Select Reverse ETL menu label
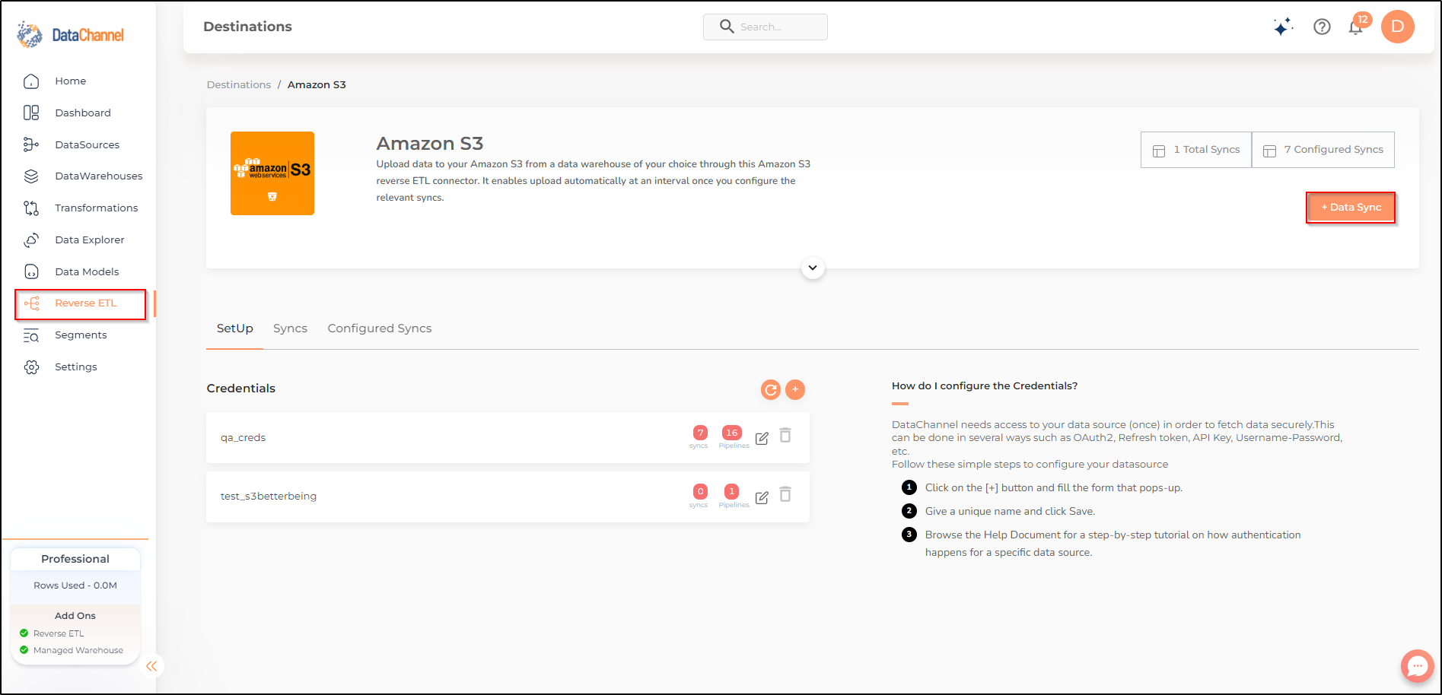 point(86,303)
